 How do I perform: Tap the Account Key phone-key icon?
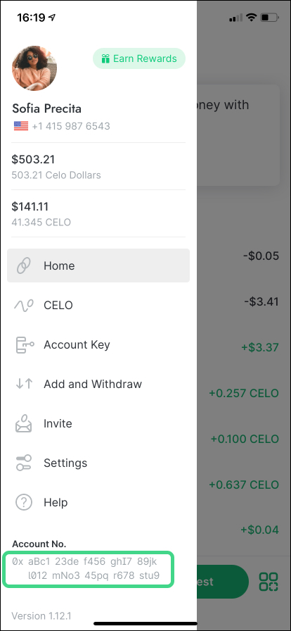tap(24, 344)
